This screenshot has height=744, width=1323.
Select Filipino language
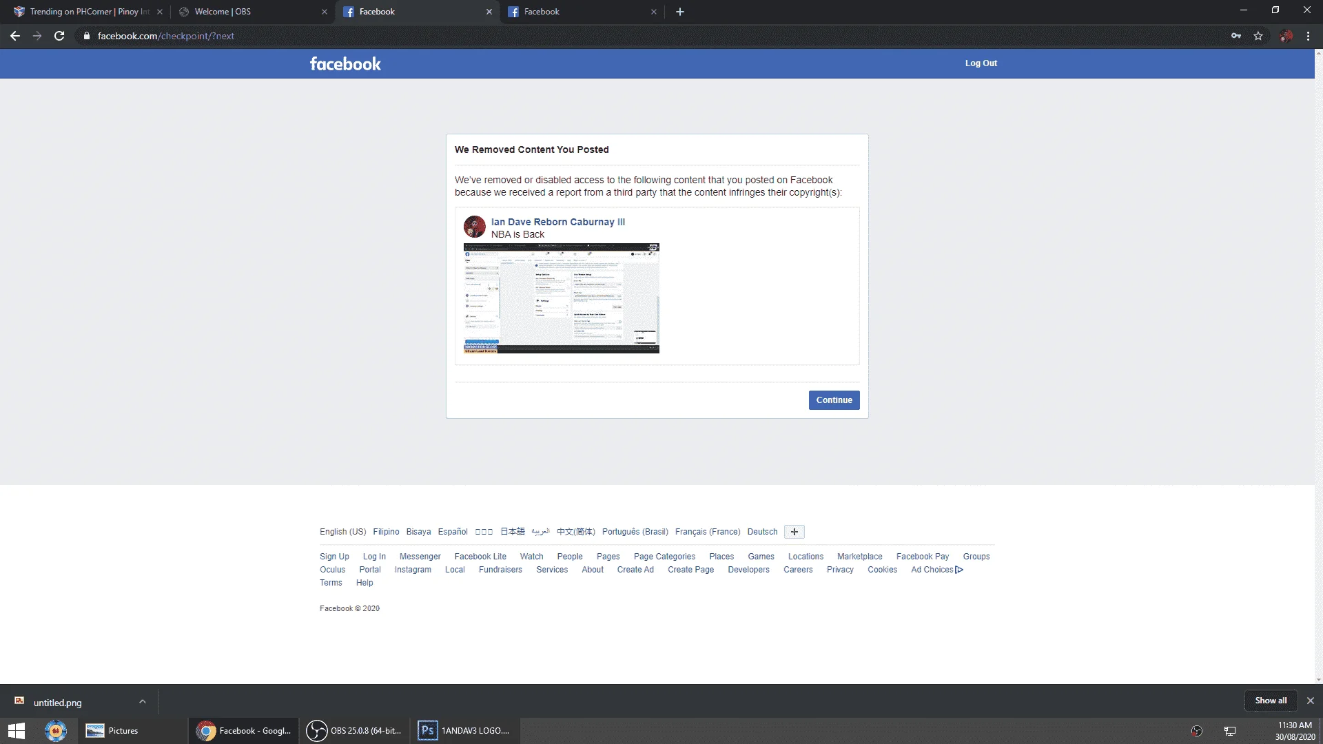pos(386,532)
